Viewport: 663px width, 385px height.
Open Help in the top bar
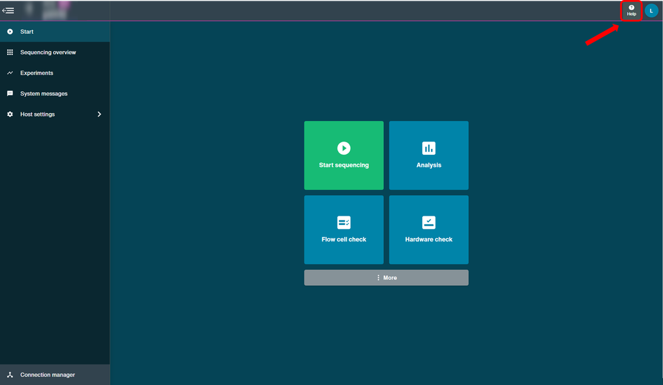coord(631,11)
